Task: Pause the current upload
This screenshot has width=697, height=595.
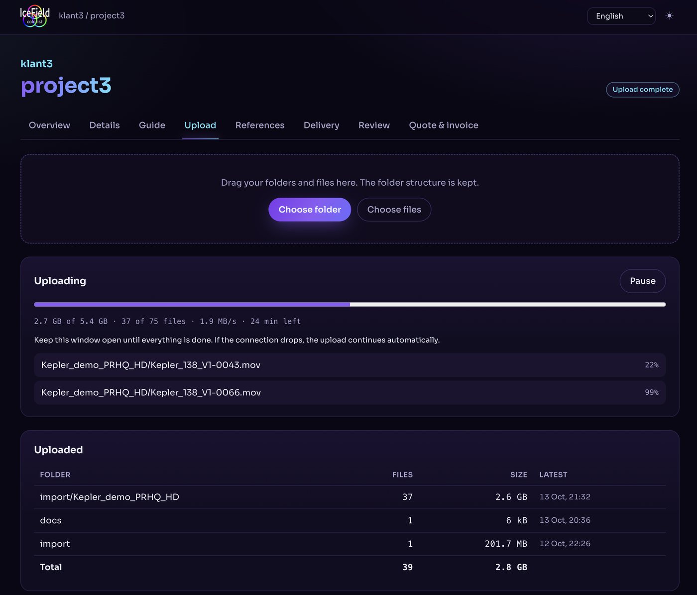Action: tap(642, 281)
